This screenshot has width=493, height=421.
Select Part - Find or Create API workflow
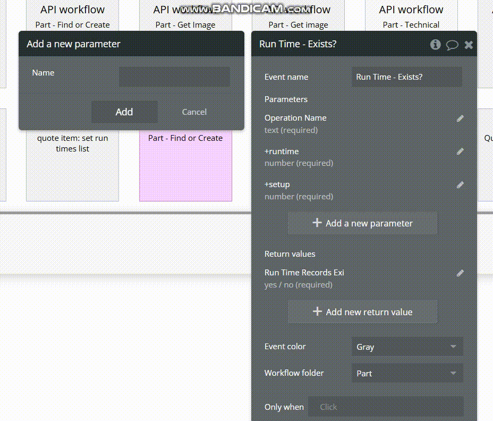pos(72,16)
